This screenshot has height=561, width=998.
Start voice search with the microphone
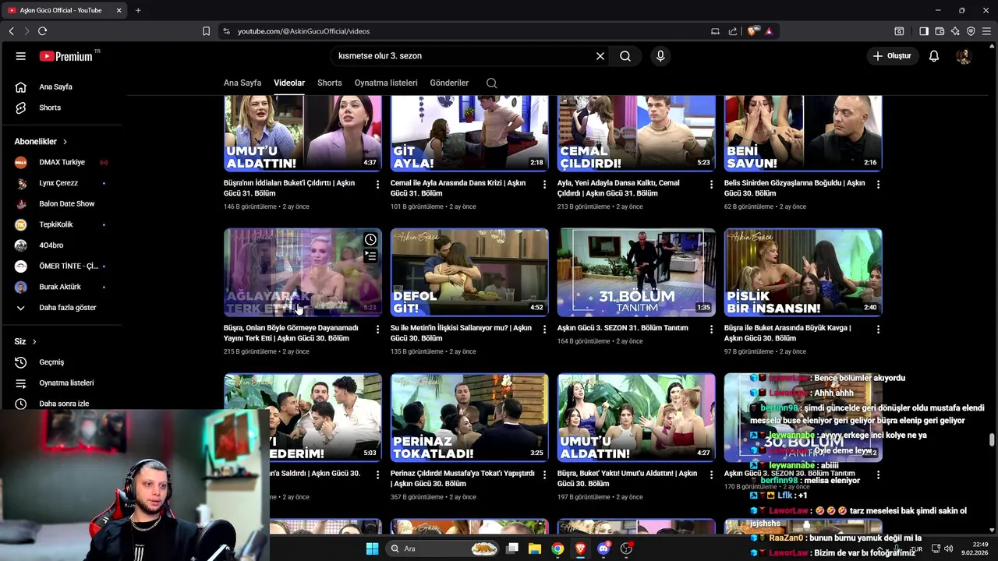(660, 56)
